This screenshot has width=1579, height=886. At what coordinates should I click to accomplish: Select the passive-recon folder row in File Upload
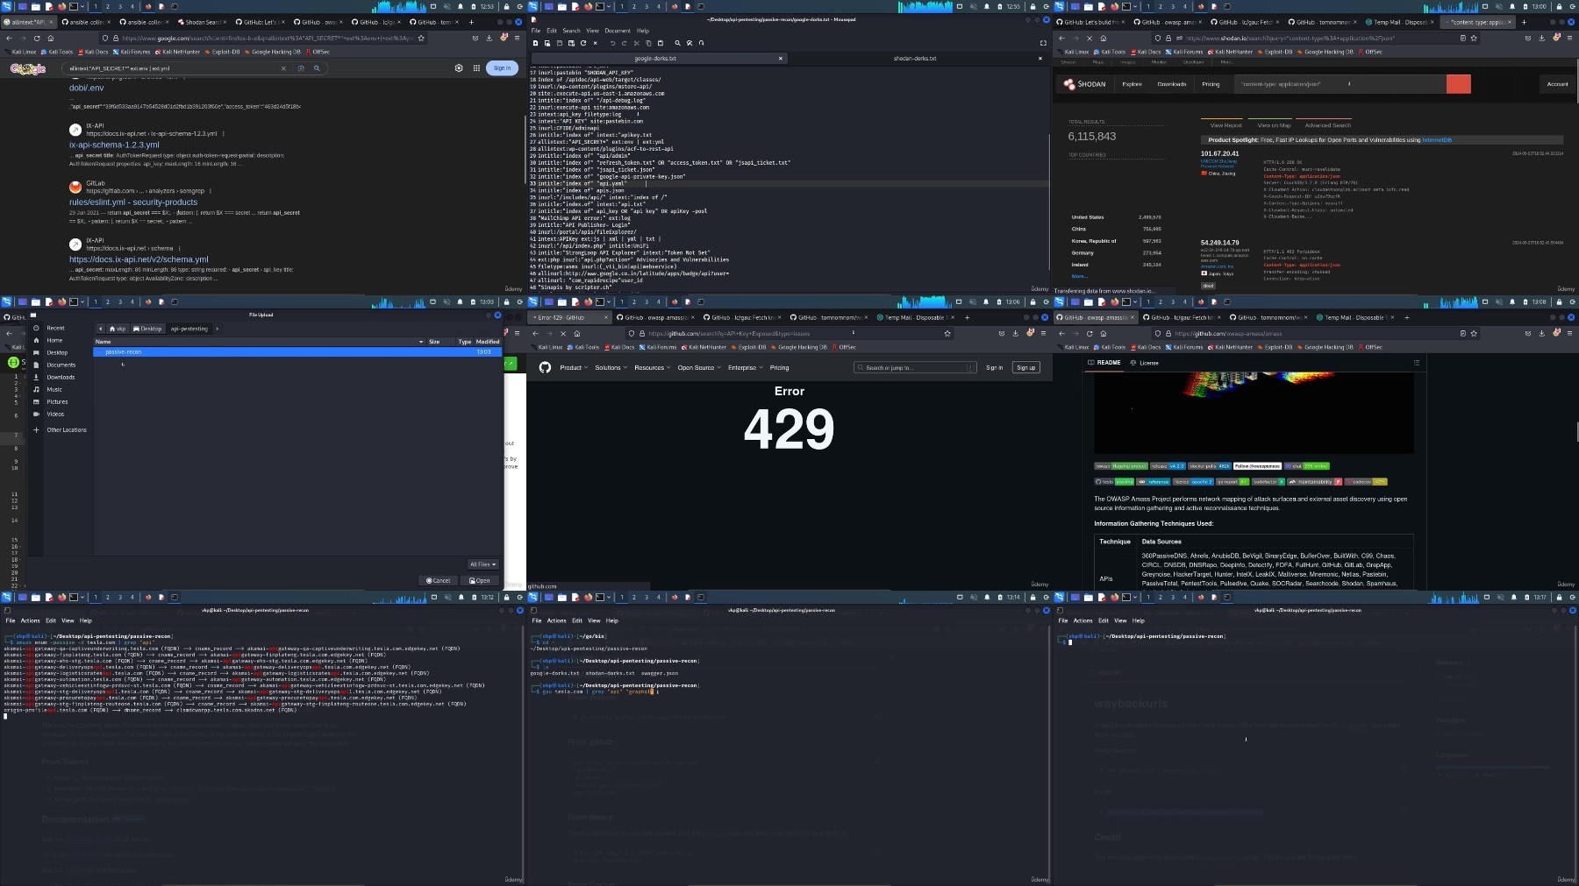[x=297, y=351]
